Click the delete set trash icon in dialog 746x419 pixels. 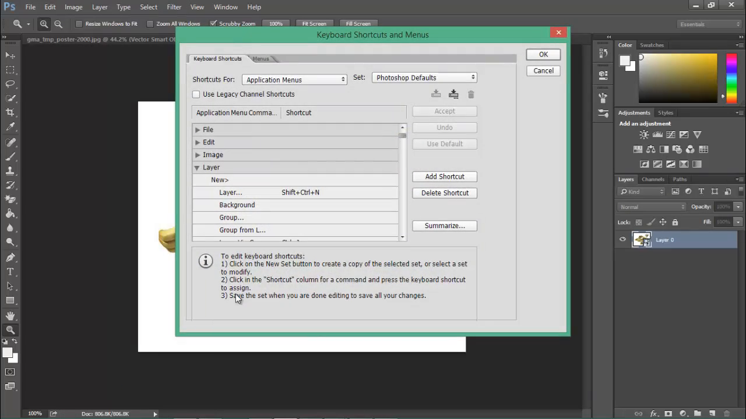click(471, 94)
